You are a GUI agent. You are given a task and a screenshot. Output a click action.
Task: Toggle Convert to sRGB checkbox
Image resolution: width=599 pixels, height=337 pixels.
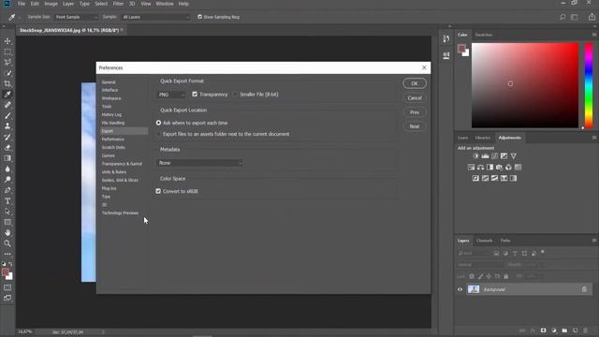click(158, 191)
